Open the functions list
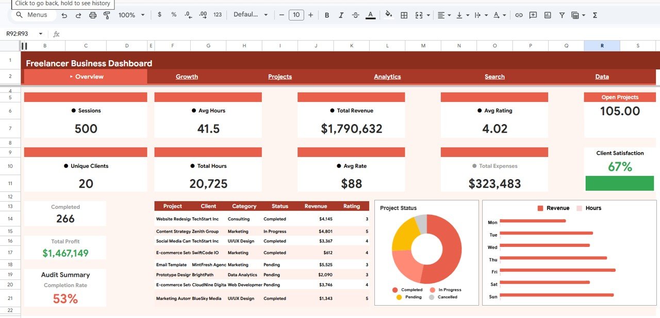The image size is (660, 318). point(595,15)
